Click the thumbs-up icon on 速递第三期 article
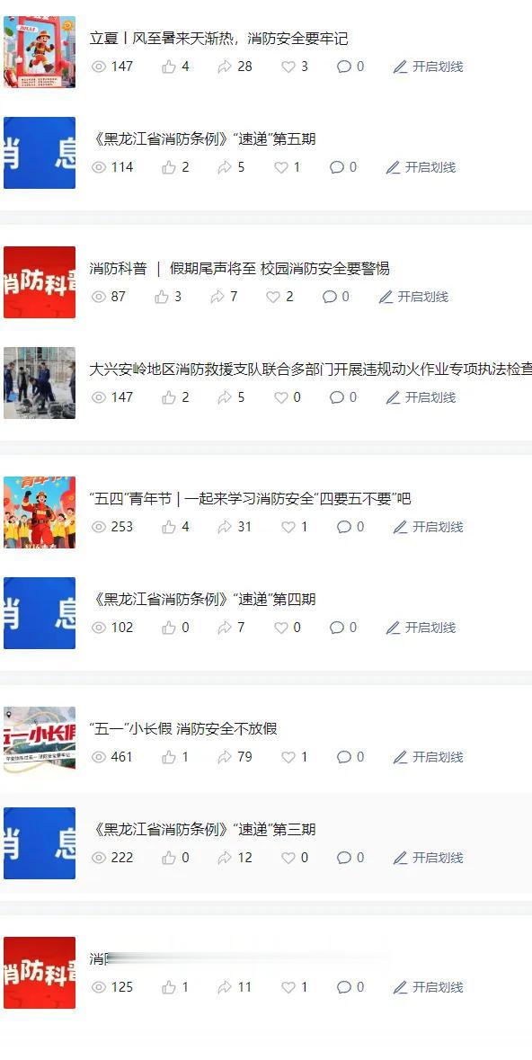 pyautogui.click(x=169, y=858)
